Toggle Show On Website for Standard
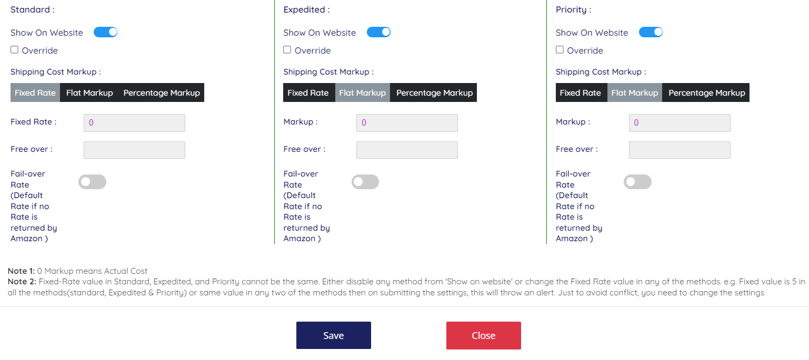 click(105, 32)
